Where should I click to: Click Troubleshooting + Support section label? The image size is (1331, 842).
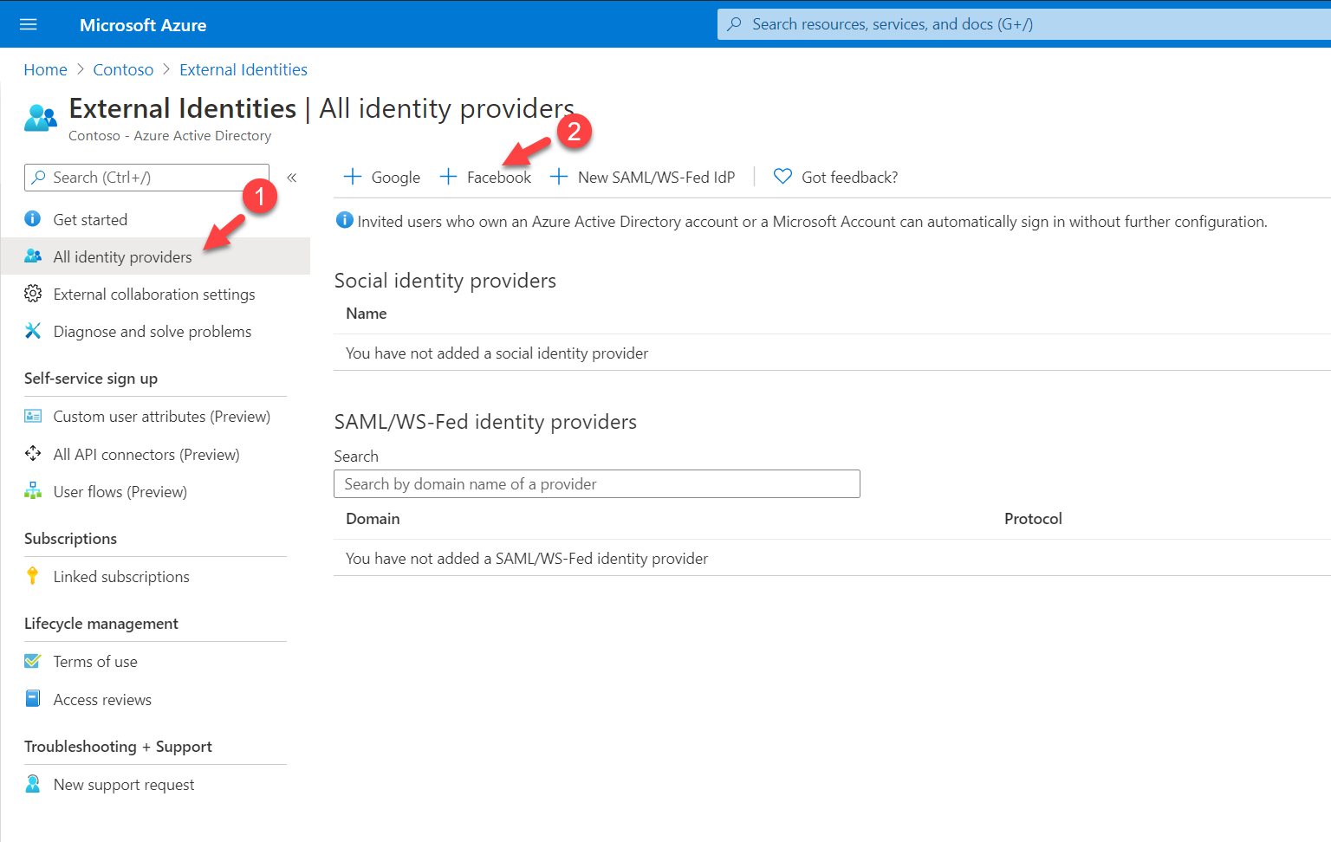point(118,747)
